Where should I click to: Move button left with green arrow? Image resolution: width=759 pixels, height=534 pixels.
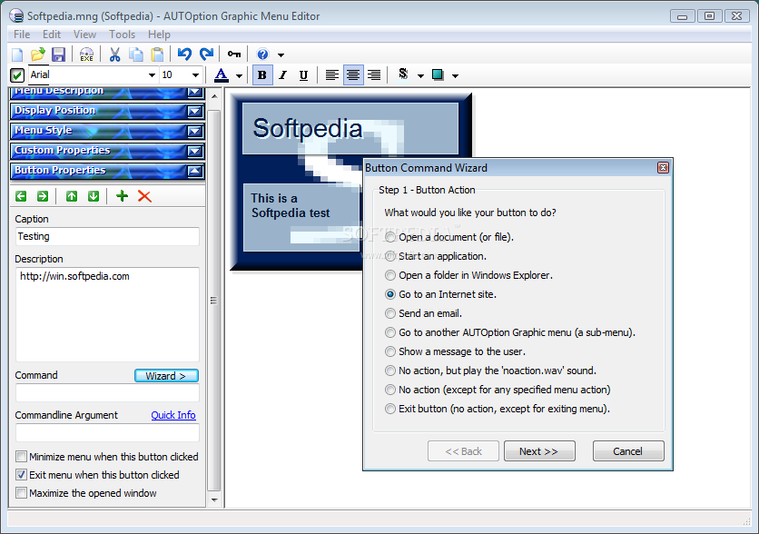pos(21,196)
